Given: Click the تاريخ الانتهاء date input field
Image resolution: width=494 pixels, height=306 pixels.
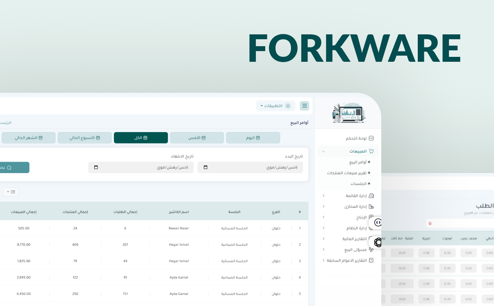Looking at the screenshot, I should coord(141,167).
